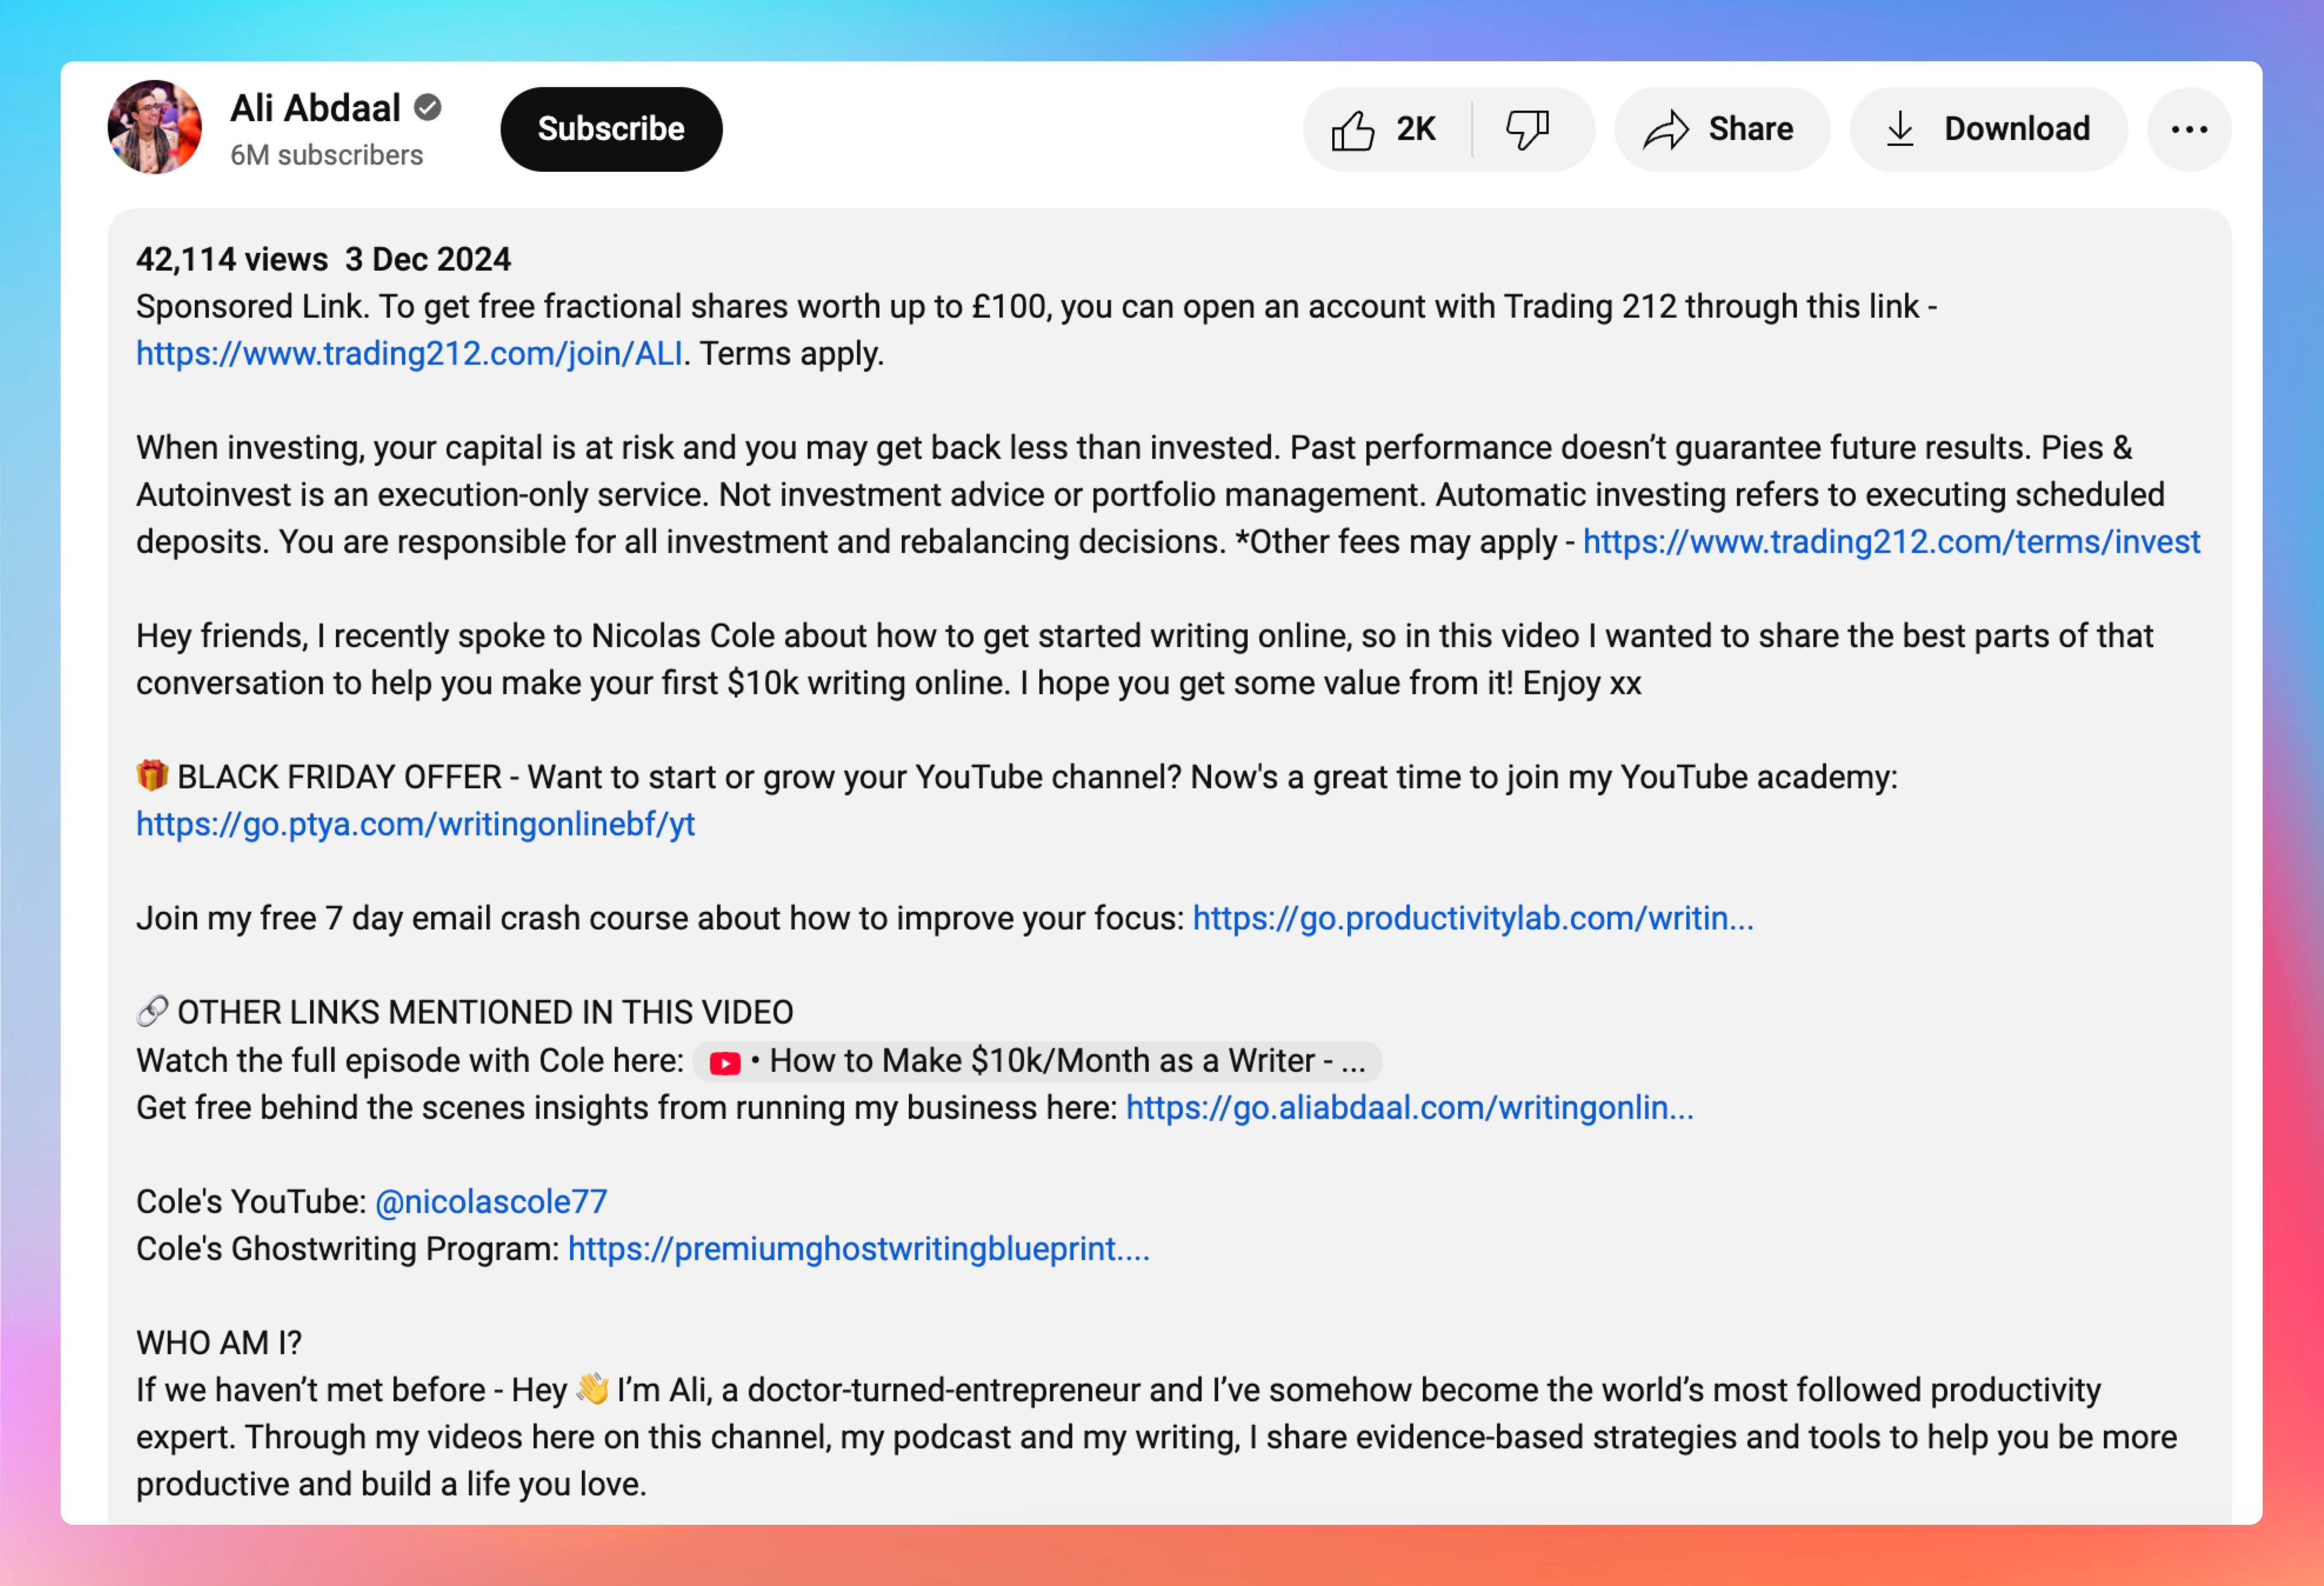The height and width of the screenshot is (1586, 2324).
Task: Open the go.productivitylab.com link
Action: (1472, 918)
